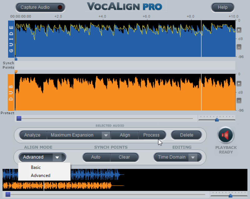Click the Align button
The width and height of the screenshot is (250, 199).
click(x=125, y=135)
